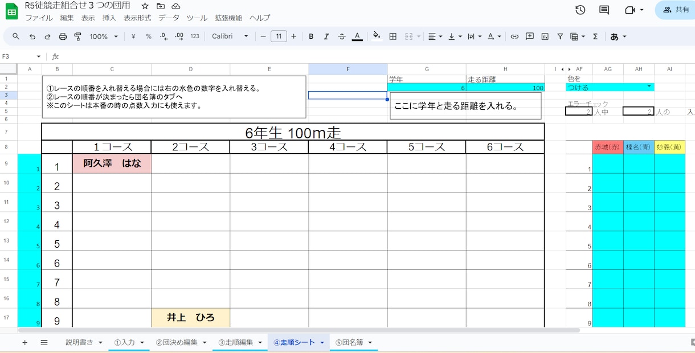Print the spreadsheet
Screen dimensions: 695x353
point(63,36)
